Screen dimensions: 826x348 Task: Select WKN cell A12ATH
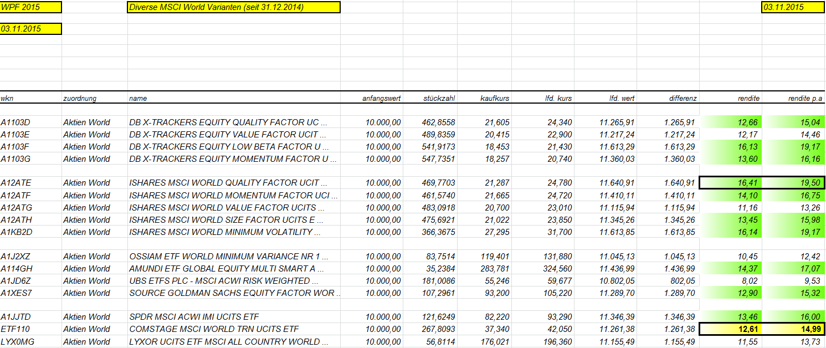tap(31, 219)
